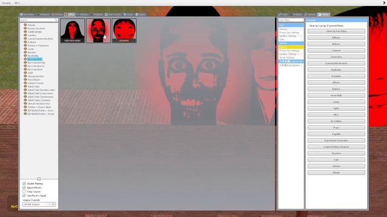Collapse the Admin section header in Utilities
This screenshot has height=217, width=387.
(x=291, y=43)
